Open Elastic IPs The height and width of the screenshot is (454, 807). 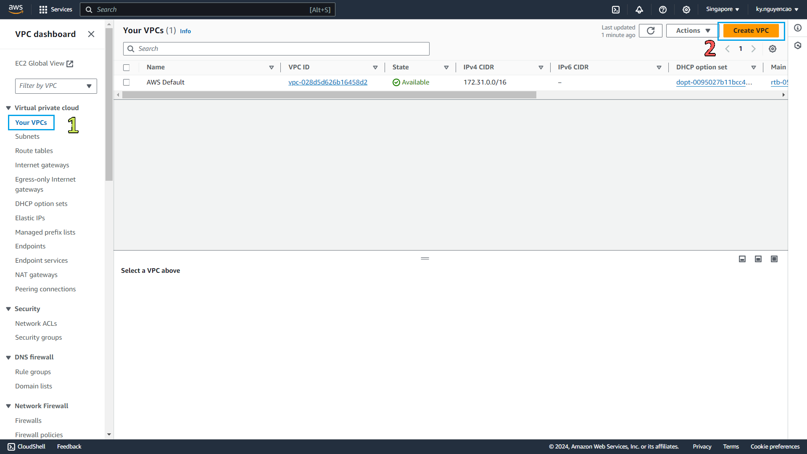point(30,218)
